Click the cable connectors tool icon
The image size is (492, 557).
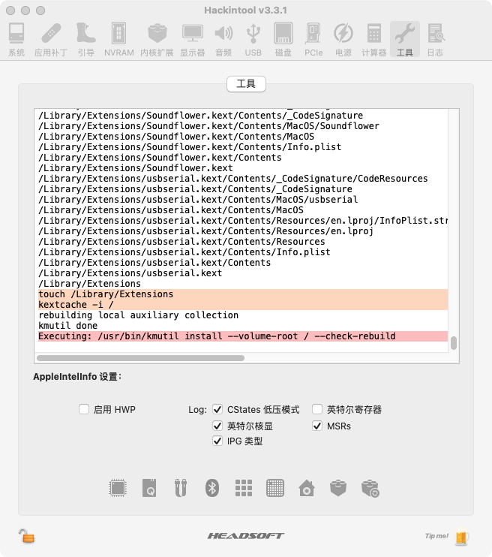click(181, 488)
